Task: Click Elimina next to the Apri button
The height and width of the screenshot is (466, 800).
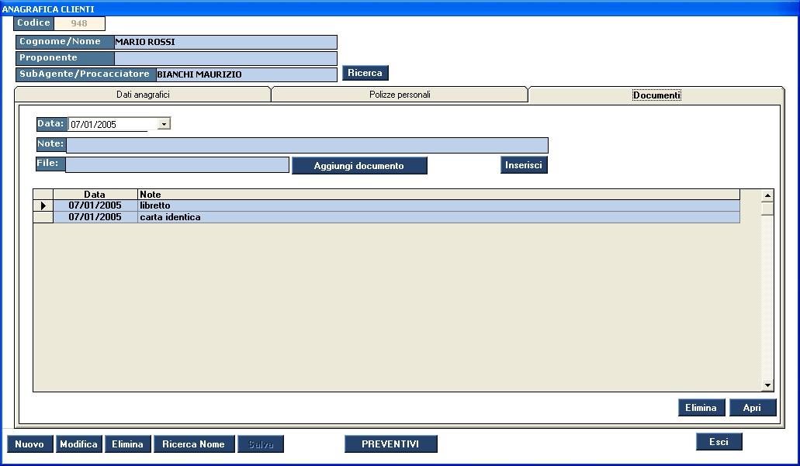Action: tap(701, 407)
